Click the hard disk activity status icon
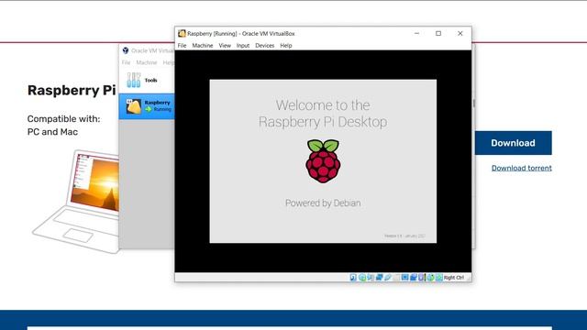 pos(353,277)
